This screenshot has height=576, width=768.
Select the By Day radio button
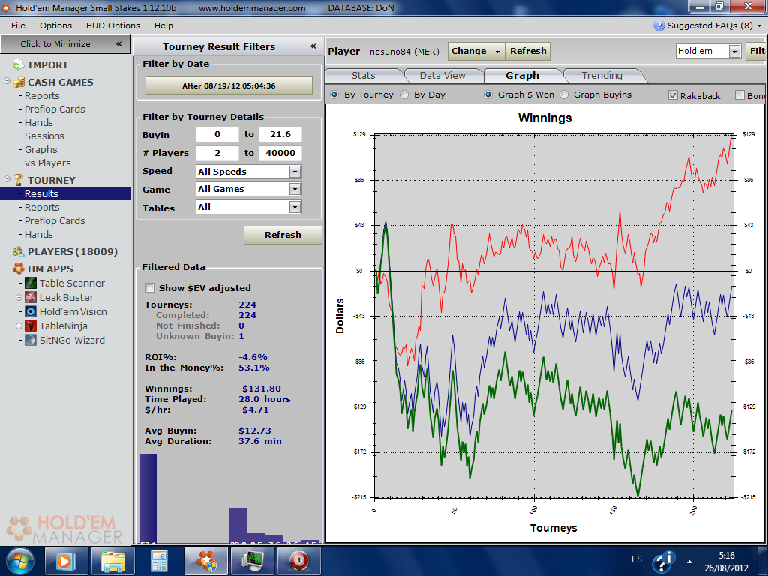404,94
